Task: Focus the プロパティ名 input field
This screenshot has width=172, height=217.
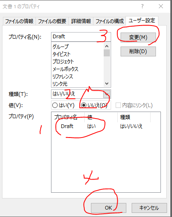Action: [x=81, y=37]
